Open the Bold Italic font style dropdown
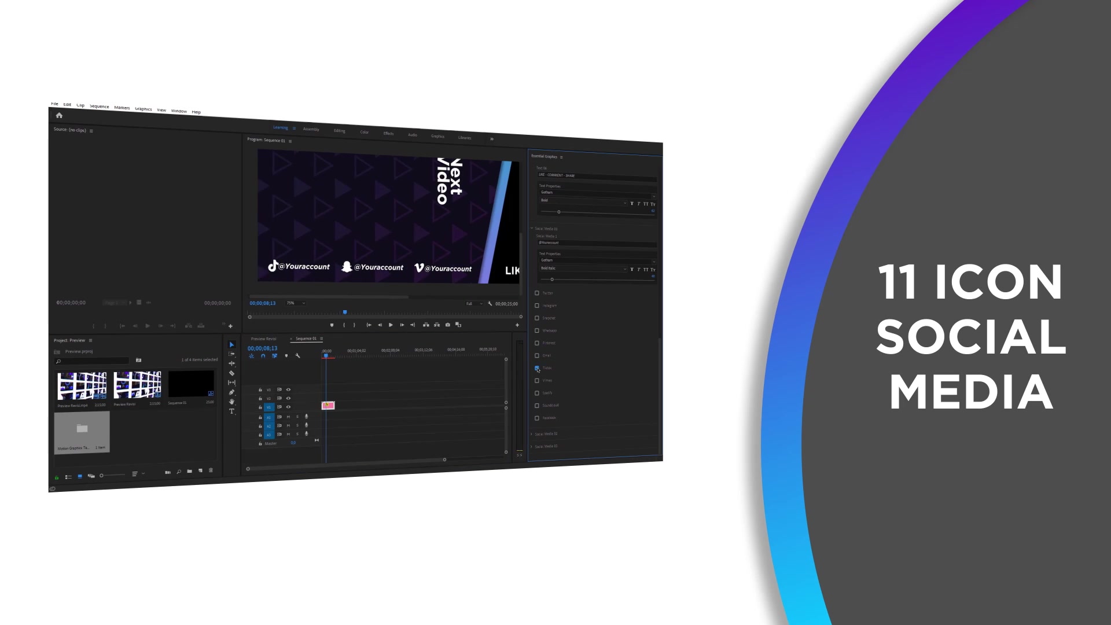The height and width of the screenshot is (625, 1111). coord(583,269)
